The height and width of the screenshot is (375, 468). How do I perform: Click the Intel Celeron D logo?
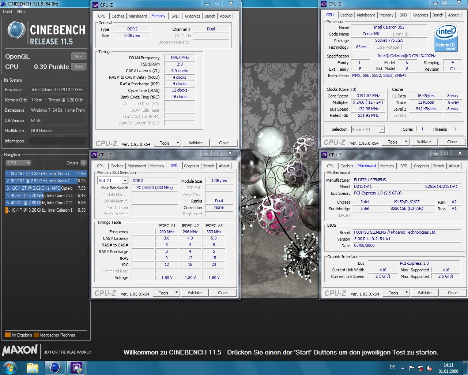[x=446, y=38]
